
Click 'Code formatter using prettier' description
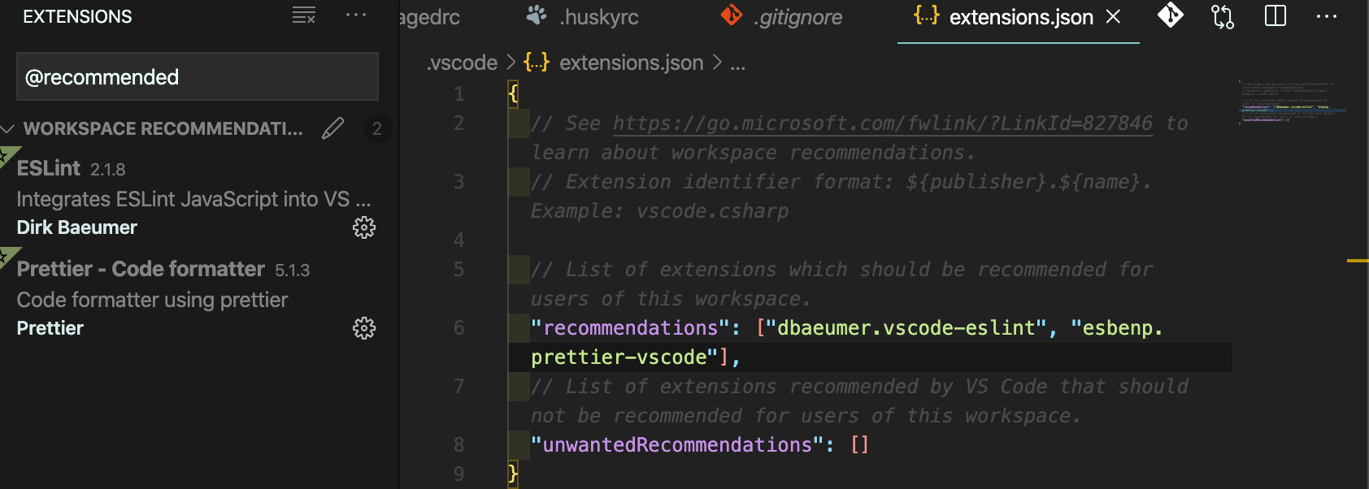point(152,300)
